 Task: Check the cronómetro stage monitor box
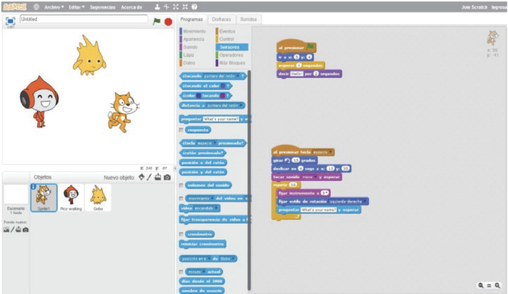click(181, 234)
